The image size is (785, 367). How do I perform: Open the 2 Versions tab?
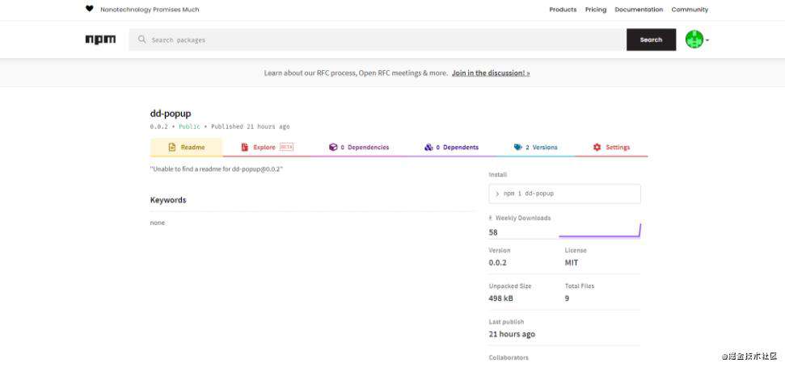pyautogui.click(x=535, y=148)
